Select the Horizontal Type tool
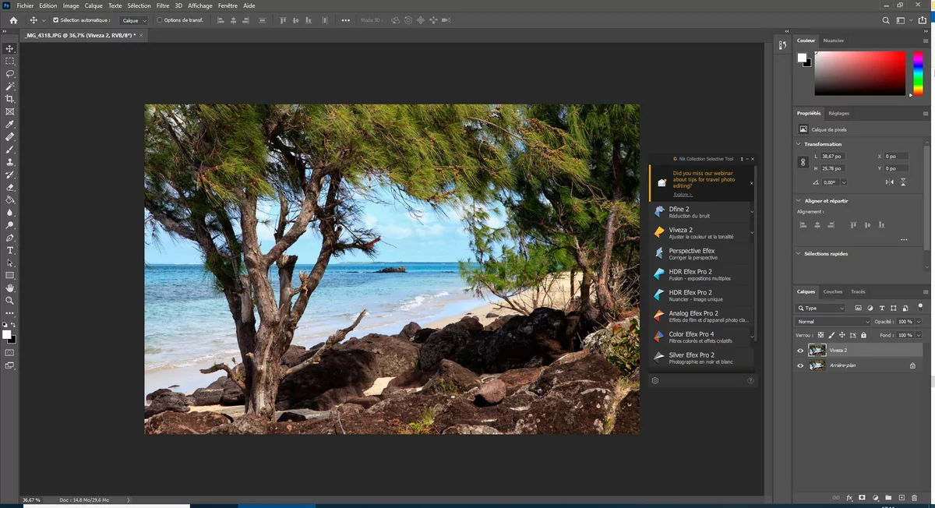 coord(10,250)
